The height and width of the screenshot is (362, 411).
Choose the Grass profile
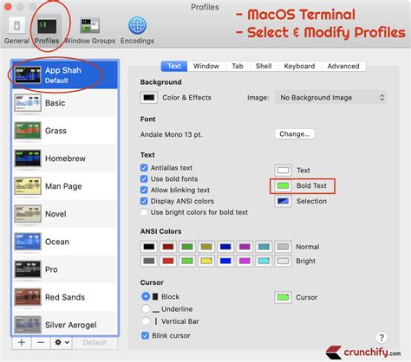(x=65, y=131)
